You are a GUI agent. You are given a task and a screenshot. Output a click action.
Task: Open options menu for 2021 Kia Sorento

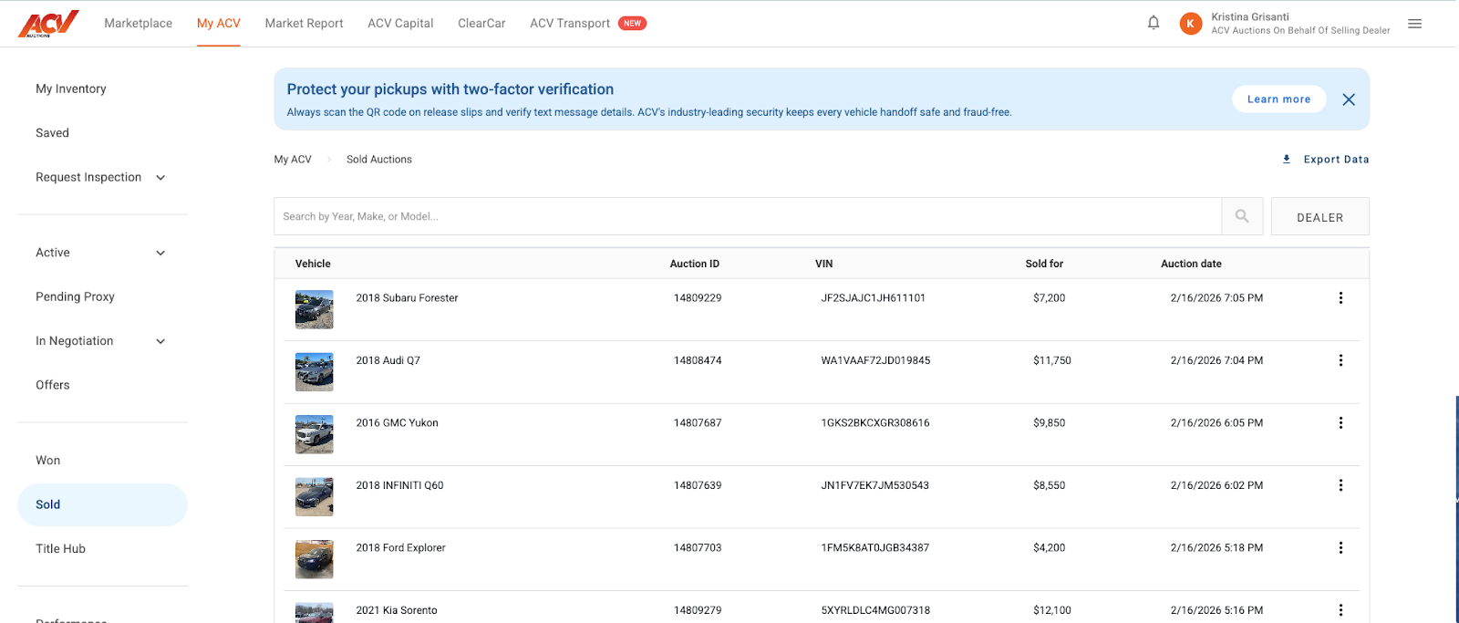[x=1340, y=610]
